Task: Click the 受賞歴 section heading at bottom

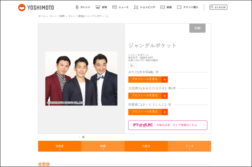Action: pyautogui.click(x=44, y=164)
